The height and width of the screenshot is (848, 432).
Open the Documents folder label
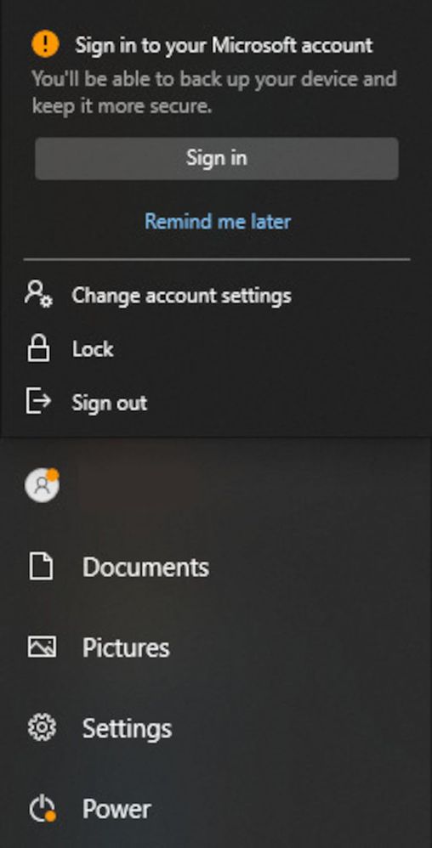click(x=145, y=568)
